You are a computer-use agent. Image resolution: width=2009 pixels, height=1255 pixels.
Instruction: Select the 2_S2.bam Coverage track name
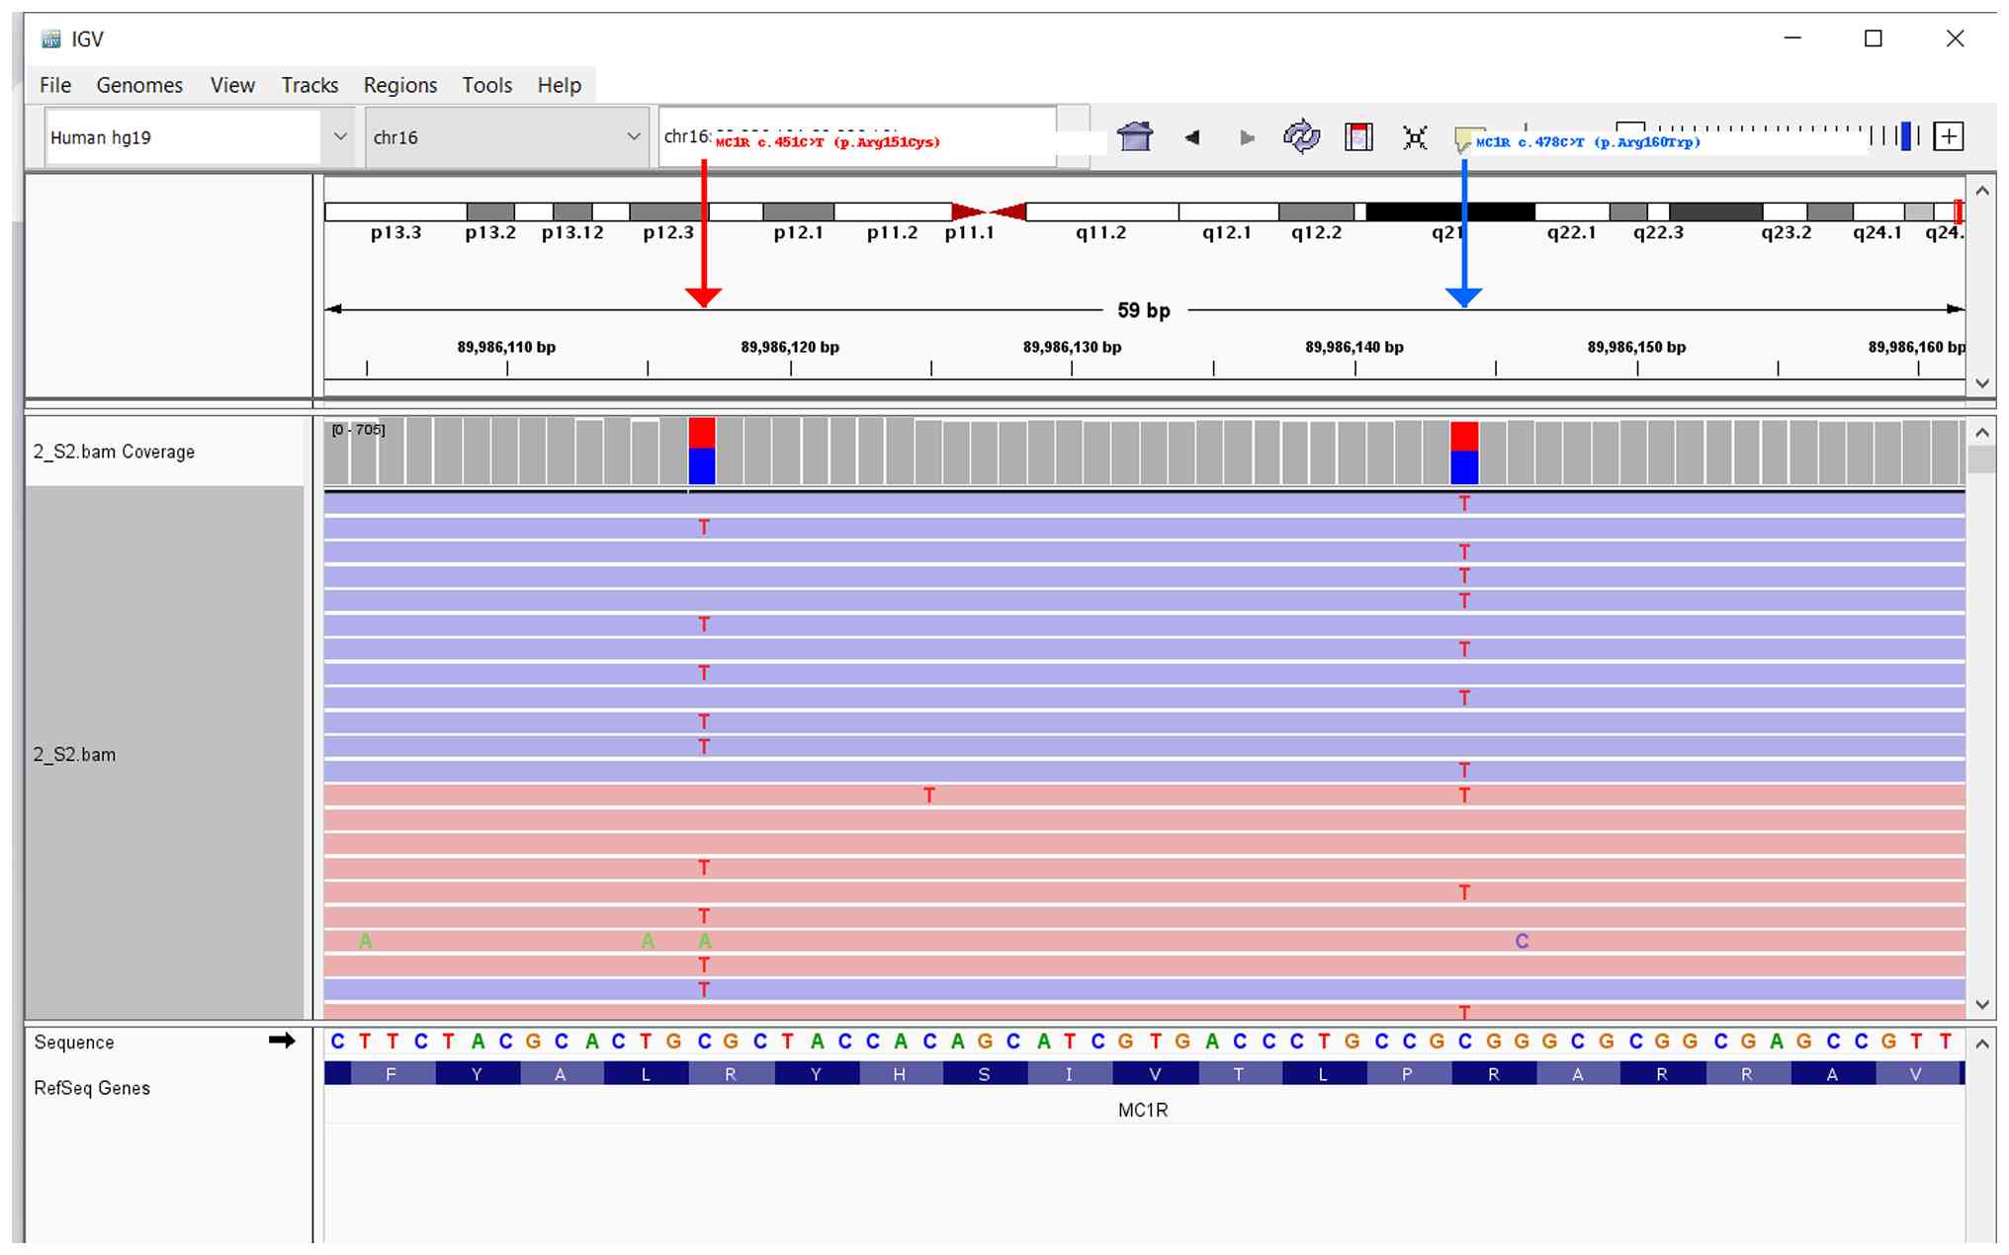(x=114, y=452)
